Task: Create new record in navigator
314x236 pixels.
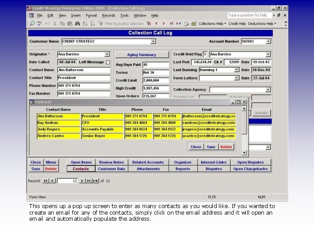Action: (96, 181)
